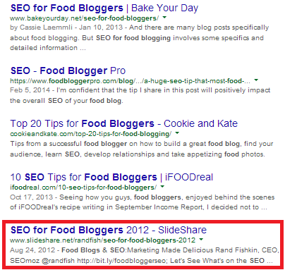Viewport: 297px width, 270px height.
Task: Click the Aug 24, 2012 Rand Fishkin snippet
Action: [145, 255]
